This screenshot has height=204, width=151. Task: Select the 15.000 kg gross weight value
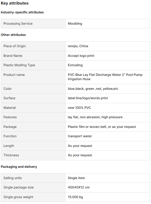click(75, 197)
